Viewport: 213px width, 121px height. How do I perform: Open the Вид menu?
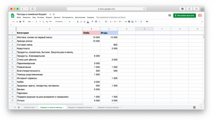tap(34, 17)
